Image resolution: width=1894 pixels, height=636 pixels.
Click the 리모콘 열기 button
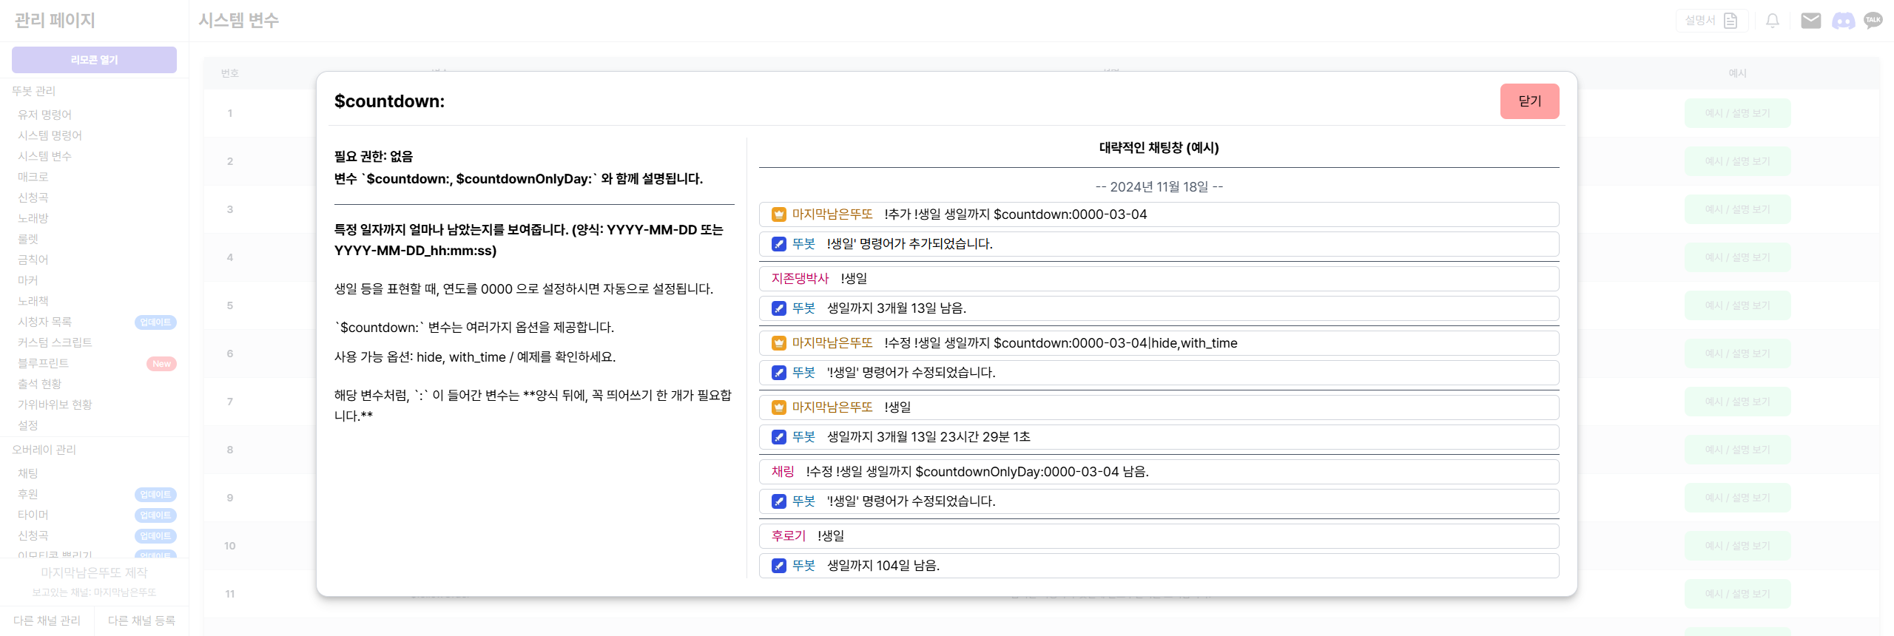(x=94, y=60)
